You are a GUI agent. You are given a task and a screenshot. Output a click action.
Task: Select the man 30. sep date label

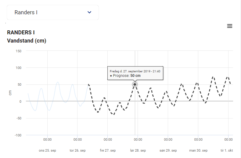tap(198, 150)
